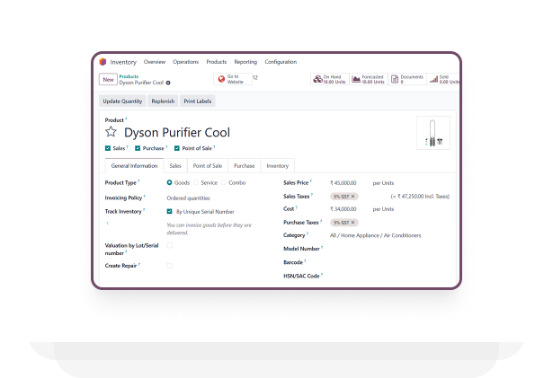This screenshot has height=378, width=553.
Task: Switch to the Purchase tab
Action: click(x=244, y=166)
